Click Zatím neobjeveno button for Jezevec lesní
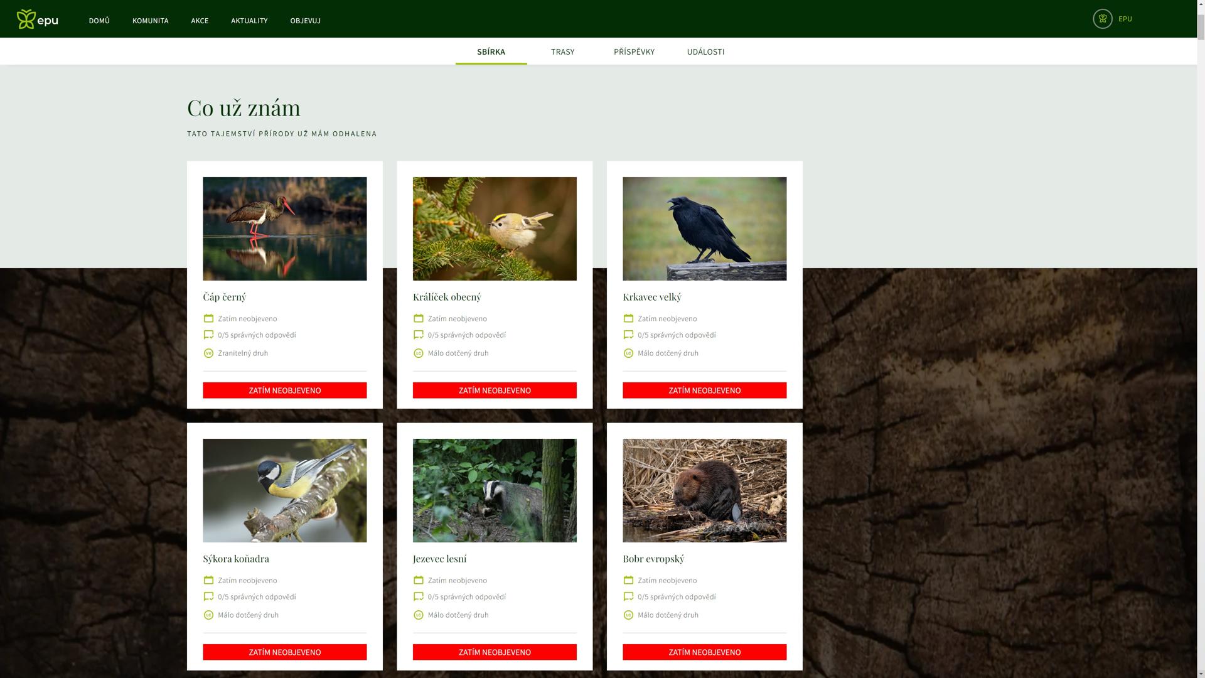 [x=495, y=652]
